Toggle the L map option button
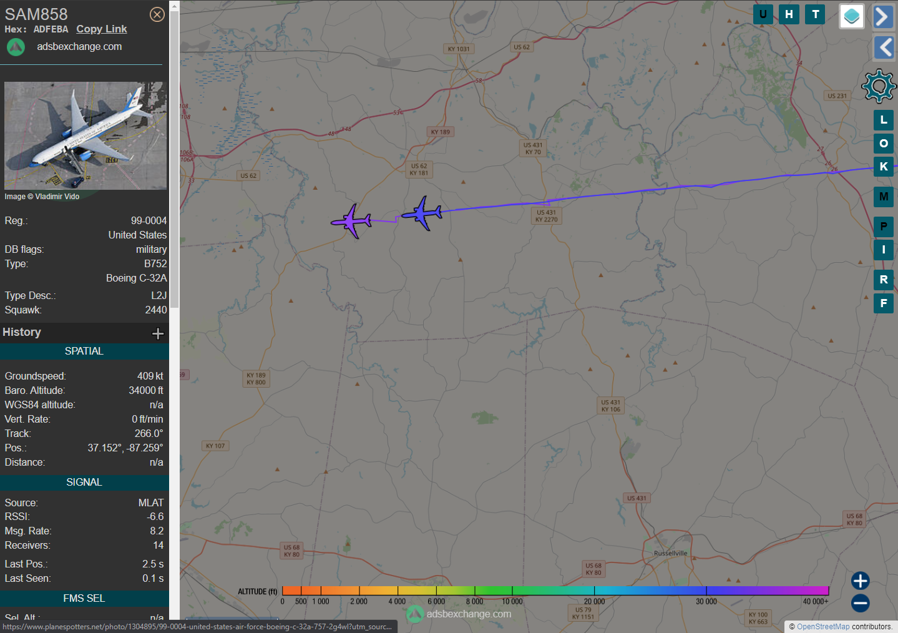Viewport: 898px width, 633px height. pos(884,120)
